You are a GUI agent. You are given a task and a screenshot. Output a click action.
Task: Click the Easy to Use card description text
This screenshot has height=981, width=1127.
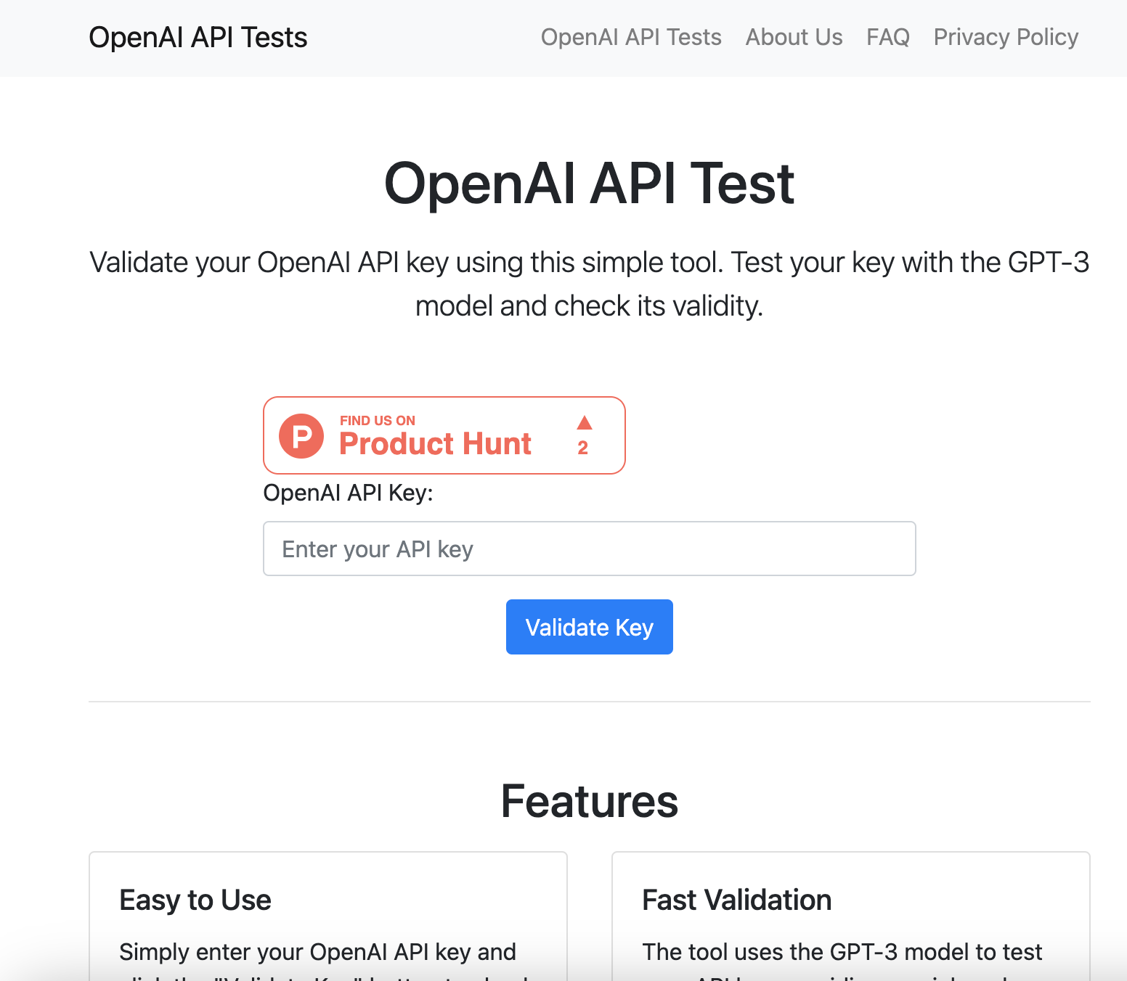(317, 952)
